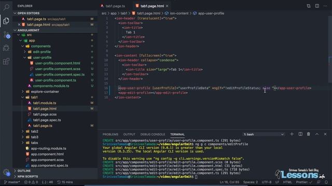This screenshot has height=186, width=332.
Task: Close the terminal panel
Action: [x=325, y=134]
